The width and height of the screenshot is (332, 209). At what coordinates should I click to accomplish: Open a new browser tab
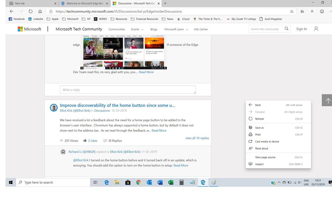point(165,3)
